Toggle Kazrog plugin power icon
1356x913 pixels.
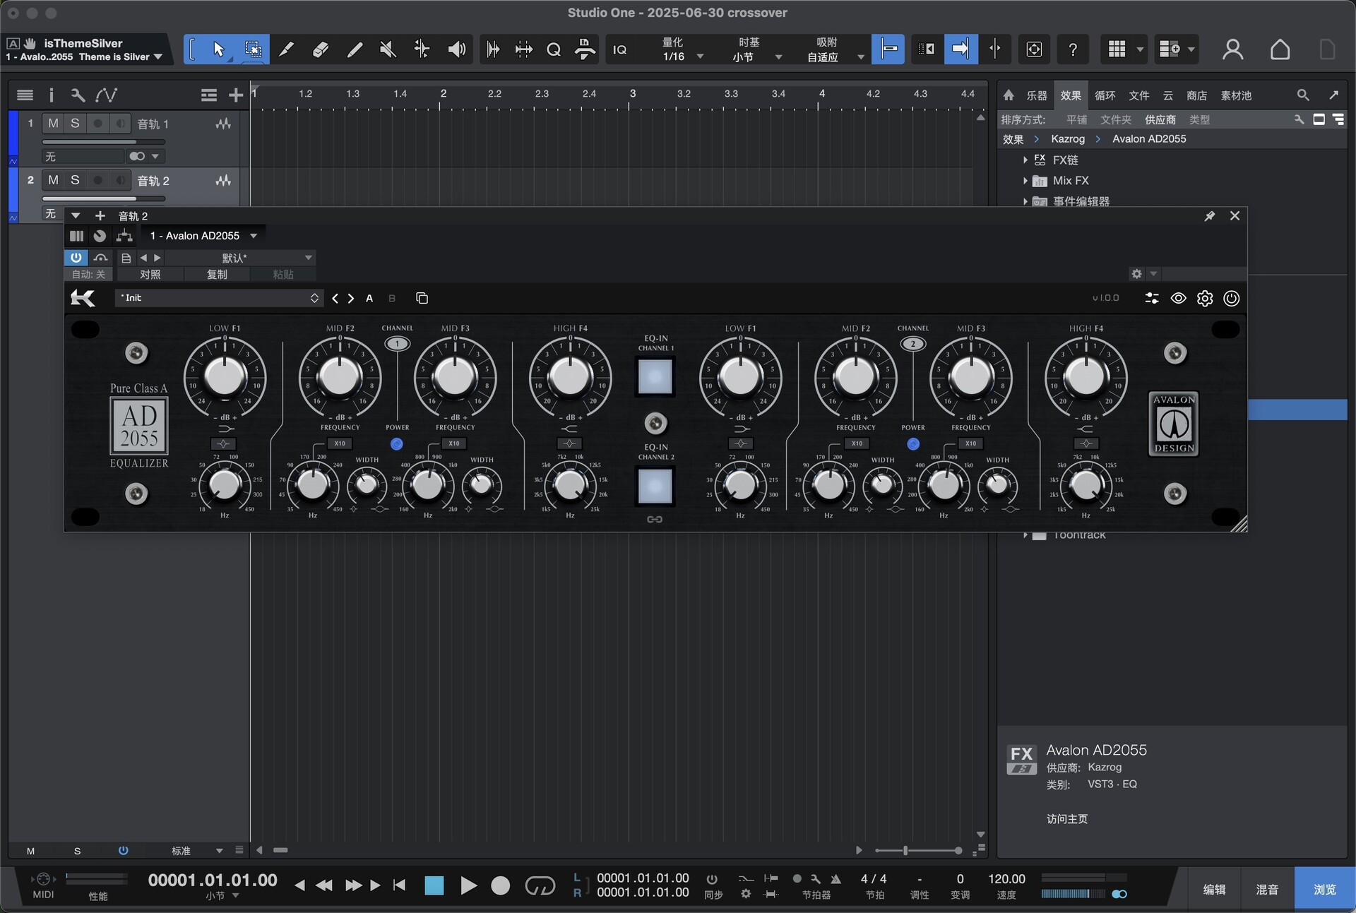(x=1231, y=299)
